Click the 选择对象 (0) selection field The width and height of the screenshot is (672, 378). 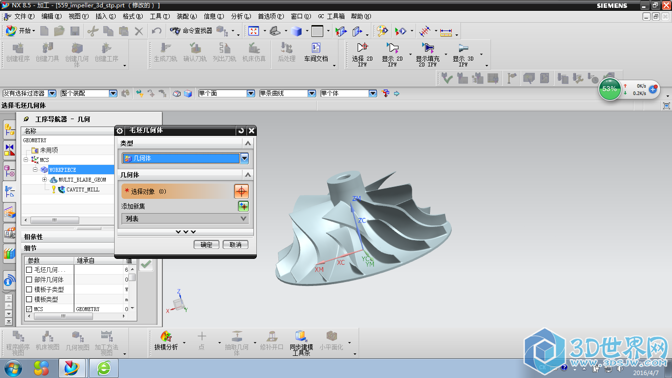178,191
